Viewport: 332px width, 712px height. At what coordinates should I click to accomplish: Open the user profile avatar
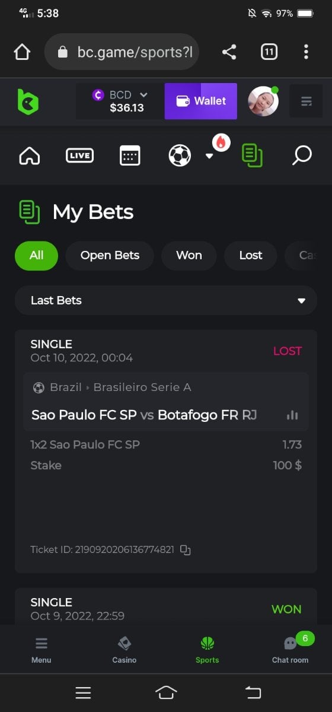pyautogui.click(x=263, y=101)
